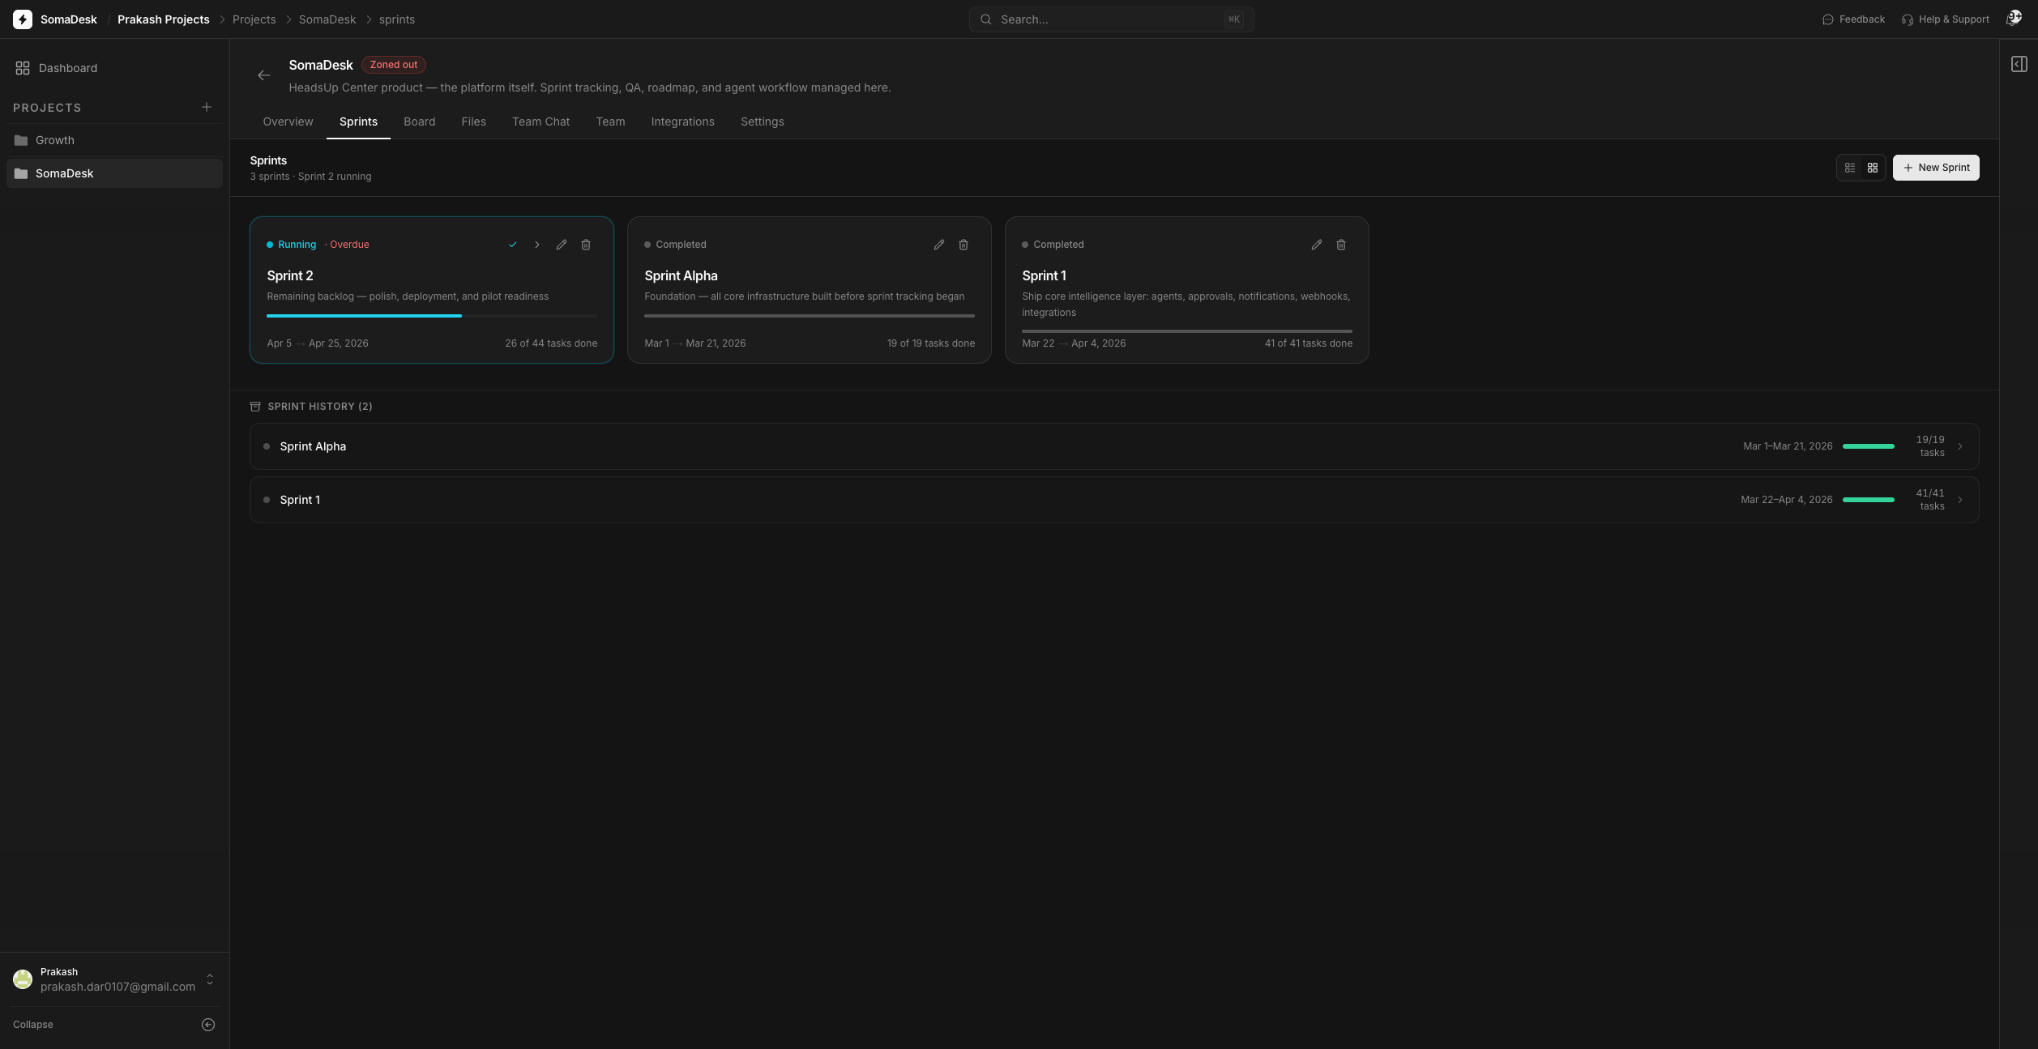2038x1049 pixels.
Task: Click Prakash Projects in breadcrumb
Action: (x=164, y=19)
